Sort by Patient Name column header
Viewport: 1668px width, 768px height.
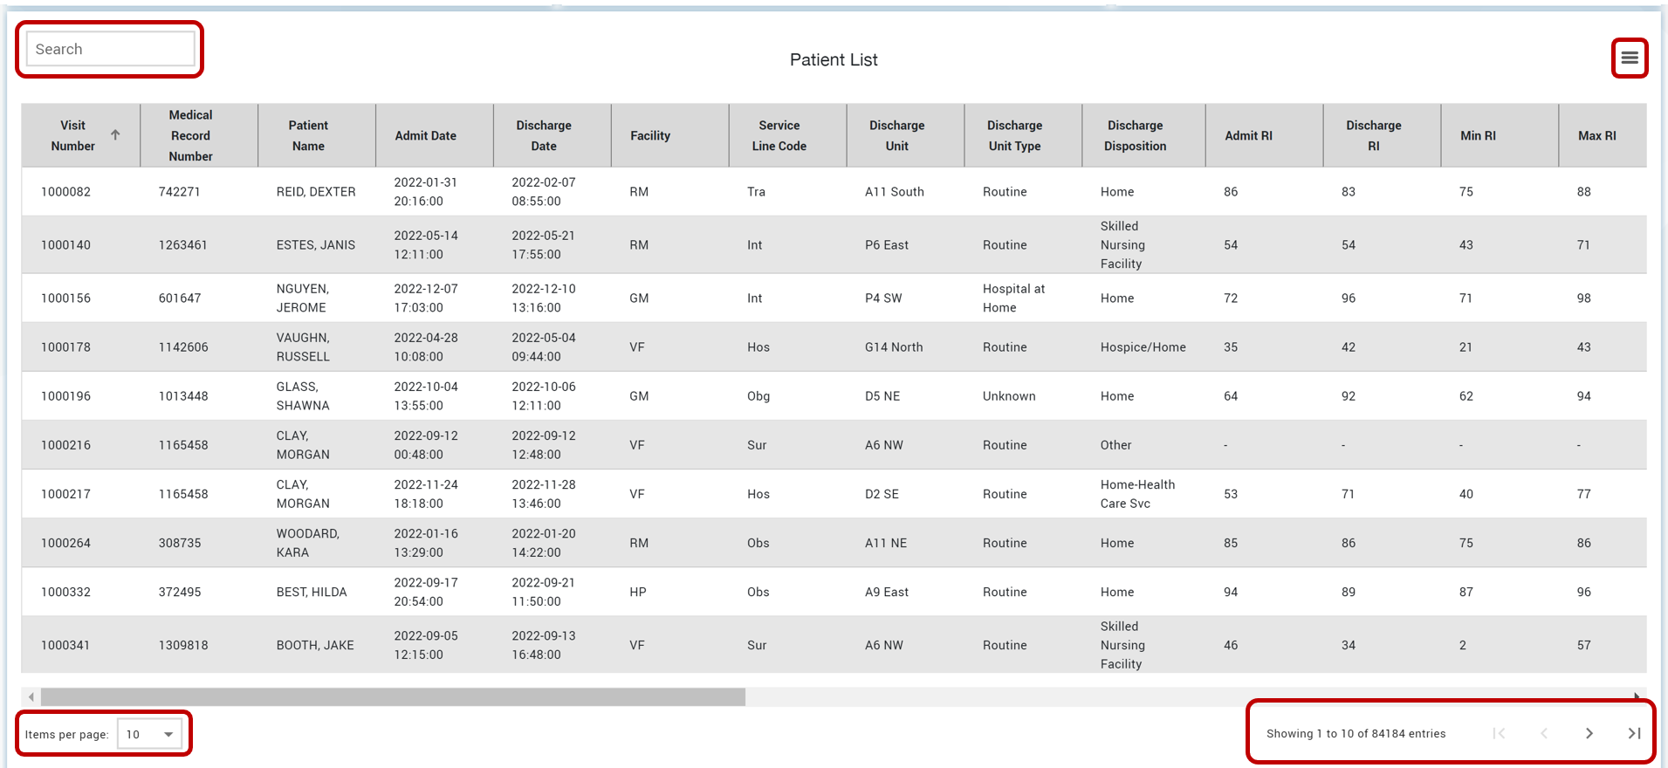click(x=308, y=135)
